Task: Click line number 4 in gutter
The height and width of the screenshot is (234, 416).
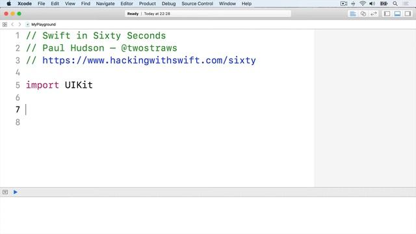Action: tap(18, 72)
